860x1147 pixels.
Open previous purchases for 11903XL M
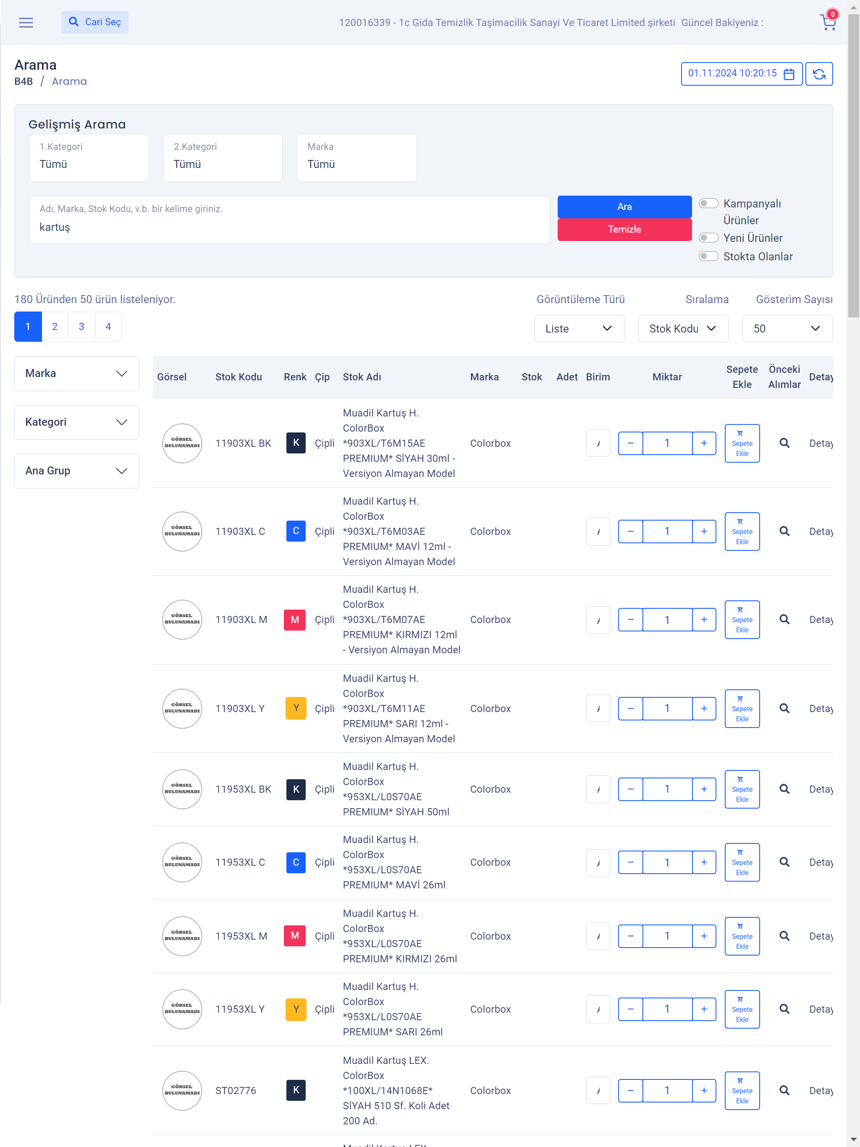click(784, 619)
